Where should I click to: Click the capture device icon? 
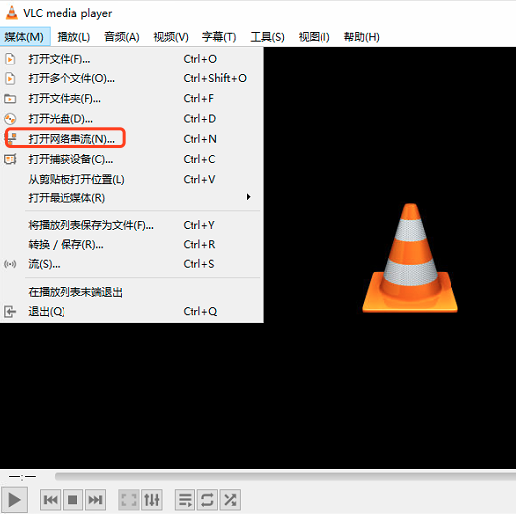(x=10, y=159)
